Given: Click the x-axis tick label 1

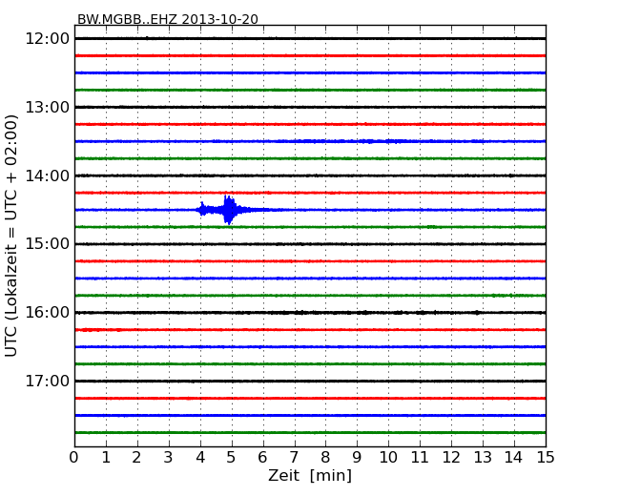Looking at the screenshot, I should [x=106, y=458].
